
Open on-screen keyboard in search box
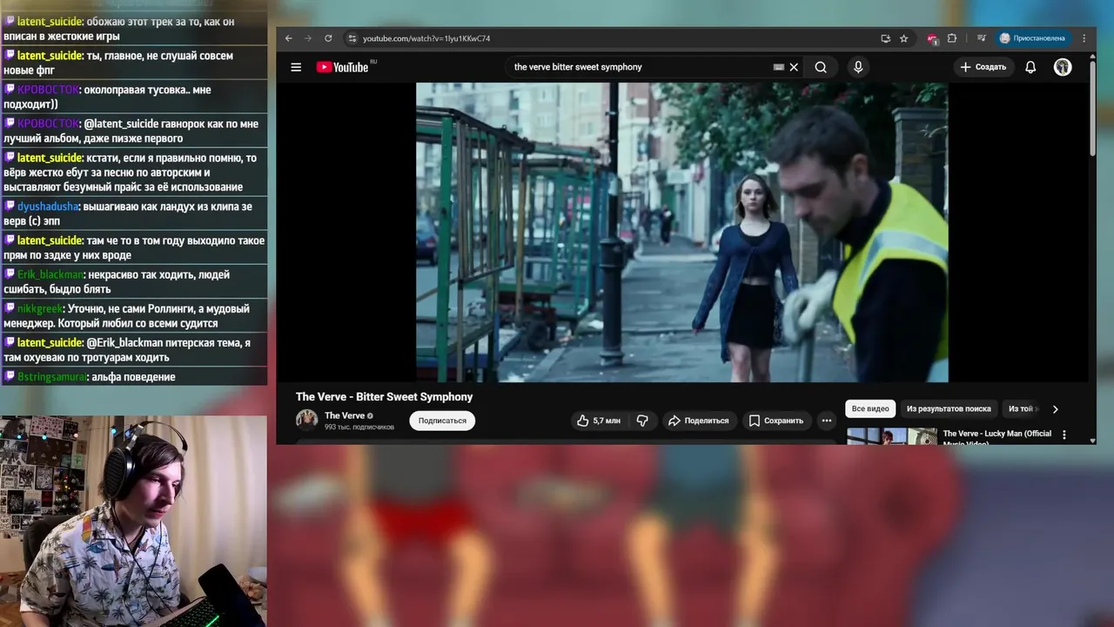pos(779,67)
